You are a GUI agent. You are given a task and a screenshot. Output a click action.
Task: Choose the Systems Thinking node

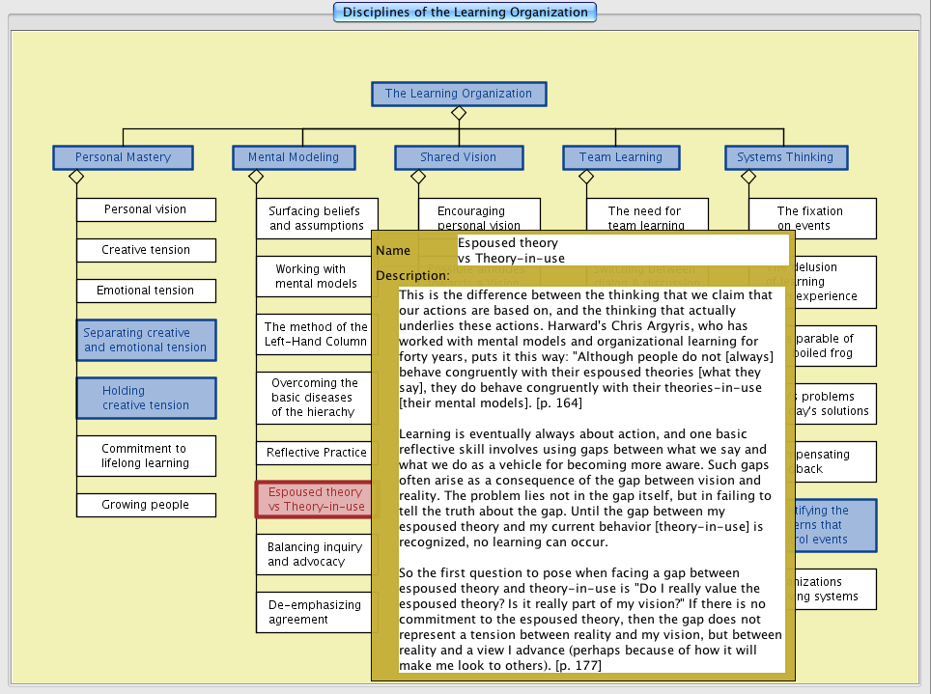(x=785, y=157)
